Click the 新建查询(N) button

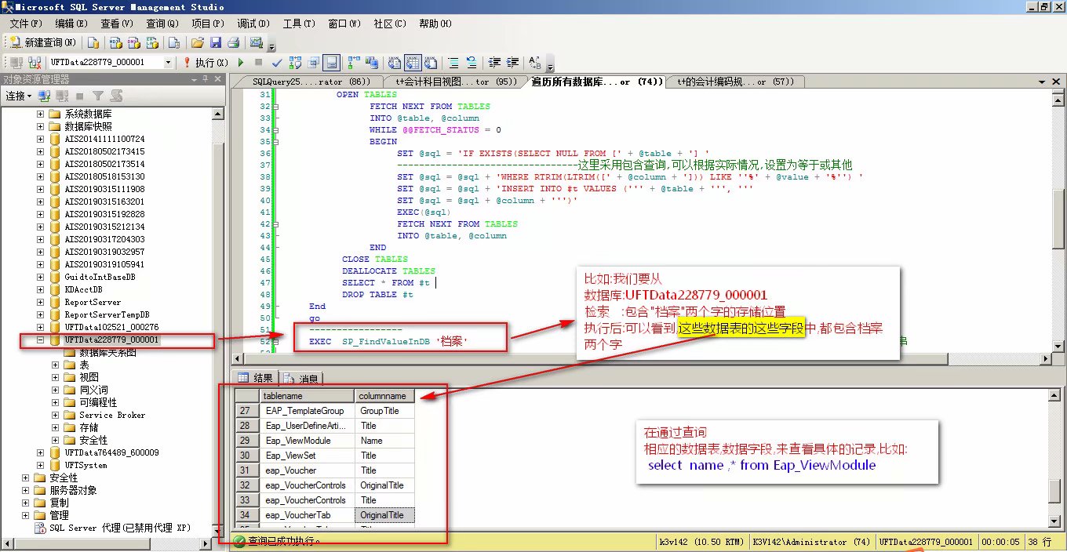(x=43, y=42)
